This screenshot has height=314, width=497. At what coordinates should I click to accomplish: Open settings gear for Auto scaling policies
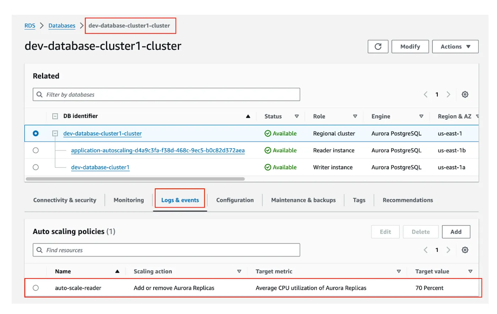coord(465,250)
